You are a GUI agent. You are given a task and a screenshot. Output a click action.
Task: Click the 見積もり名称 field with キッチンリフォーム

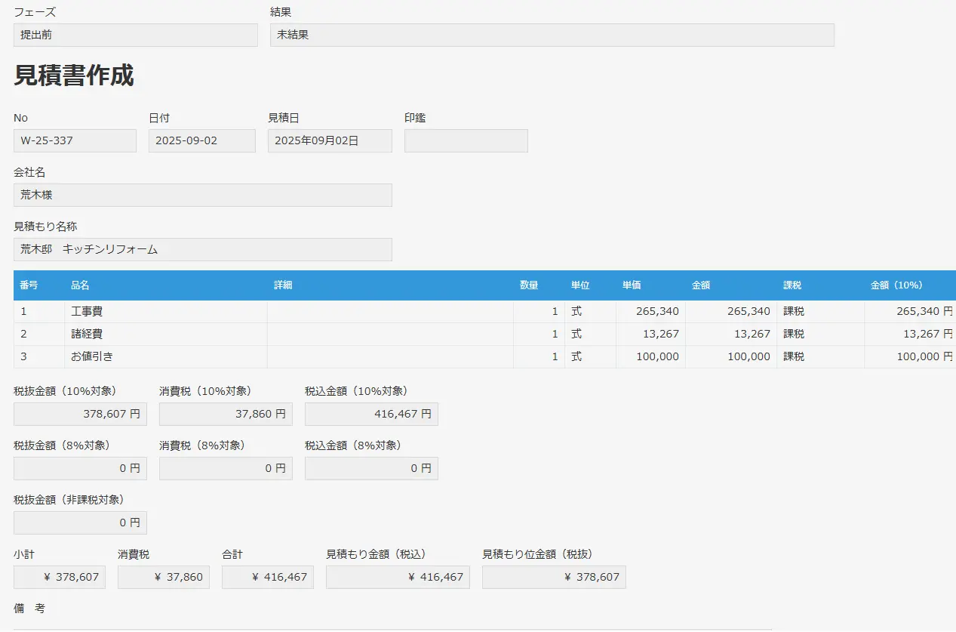pos(202,249)
